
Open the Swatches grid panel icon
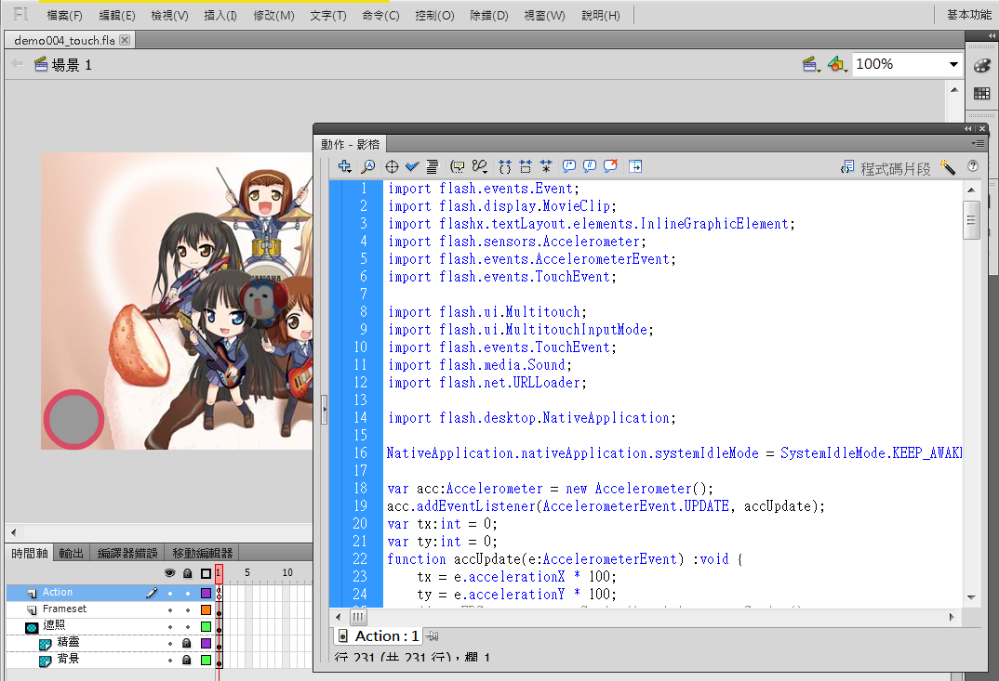click(x=981, y=93)
